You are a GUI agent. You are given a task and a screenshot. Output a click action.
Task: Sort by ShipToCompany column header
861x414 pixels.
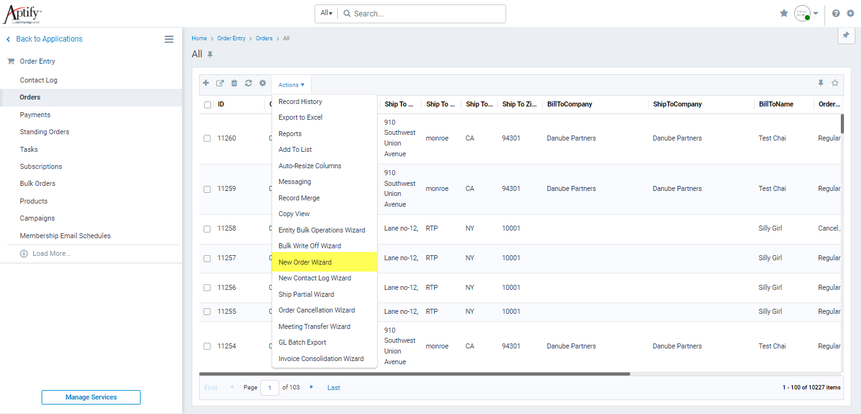pos(677,105)
